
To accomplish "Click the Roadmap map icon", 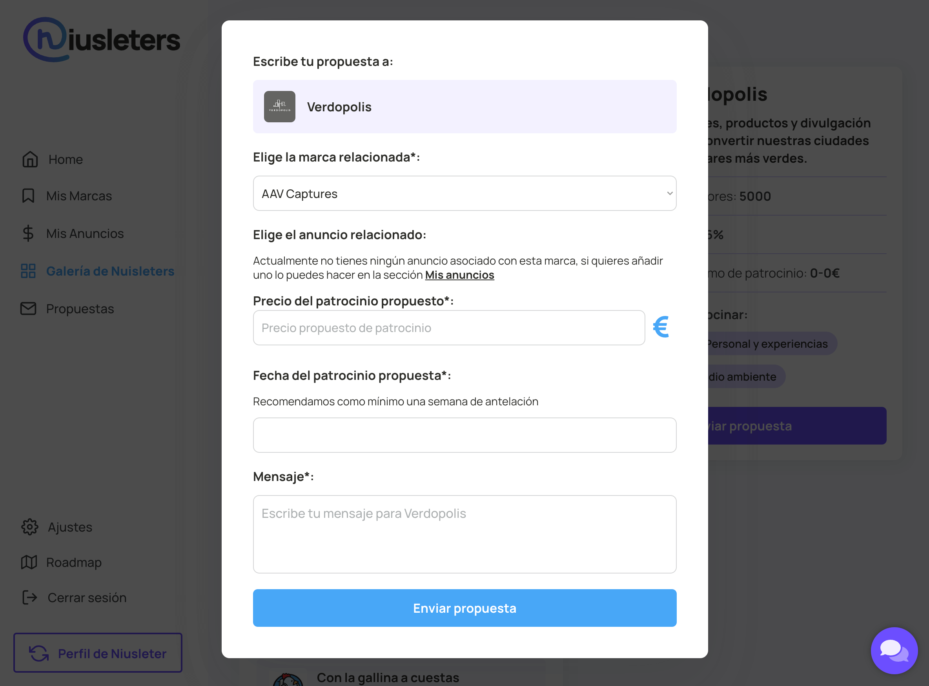I will [x=29, y=562].
